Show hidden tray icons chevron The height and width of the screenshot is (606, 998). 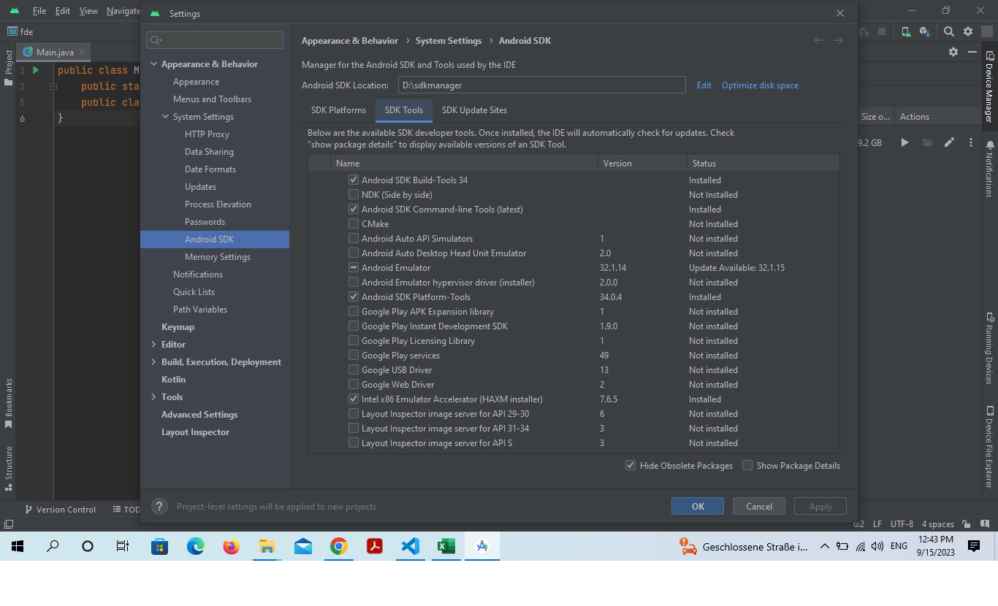[825, 546]
